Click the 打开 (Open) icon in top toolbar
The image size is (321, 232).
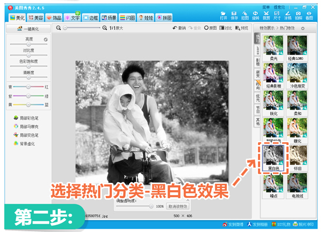[224, 14]
